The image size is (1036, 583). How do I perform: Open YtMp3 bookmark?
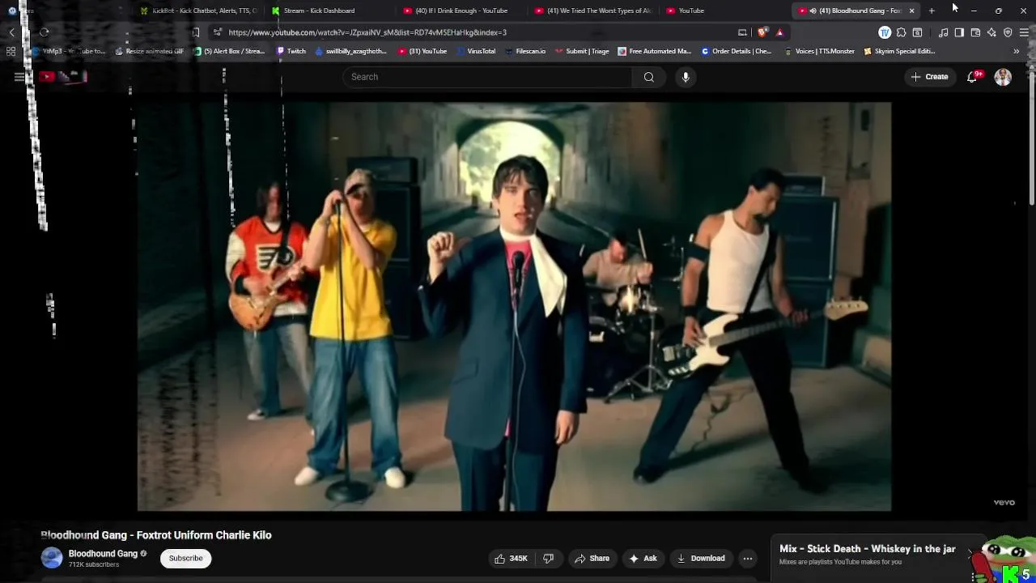point(69,51)
